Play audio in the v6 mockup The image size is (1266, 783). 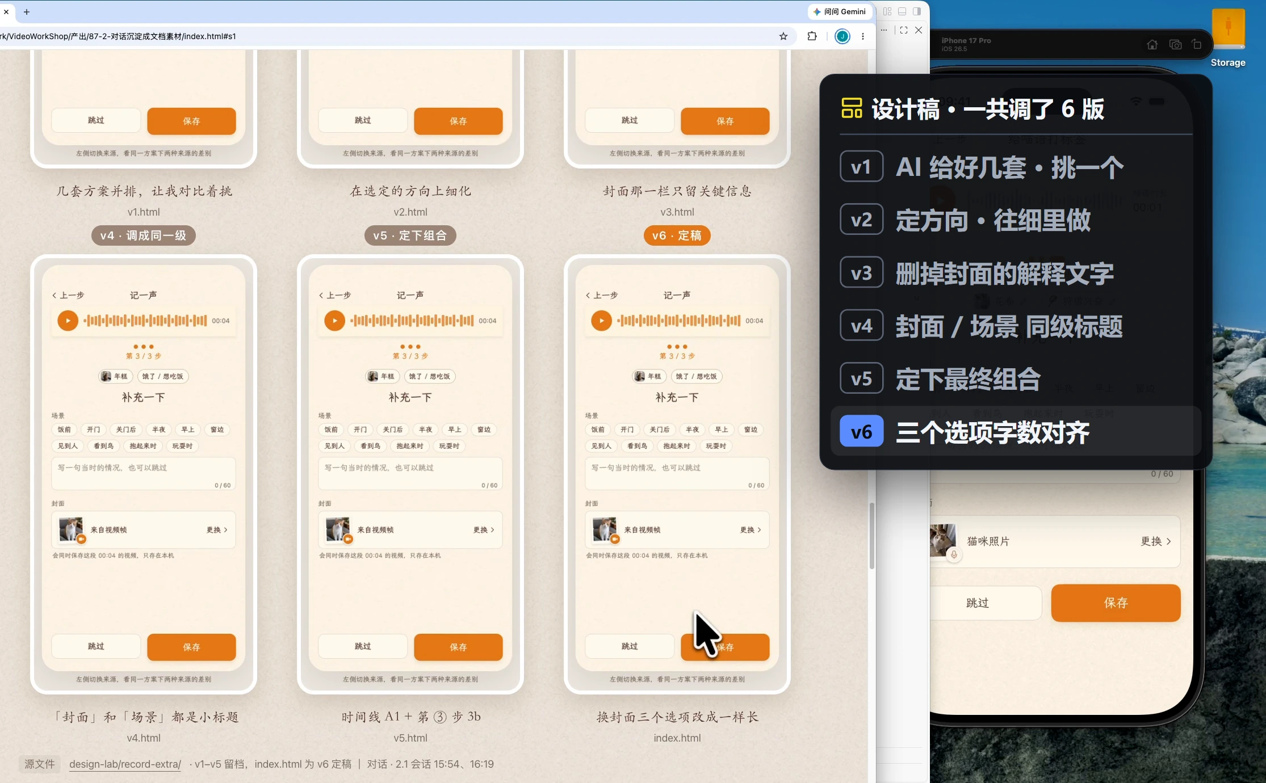pyautogui.click(x=602, y=321)
